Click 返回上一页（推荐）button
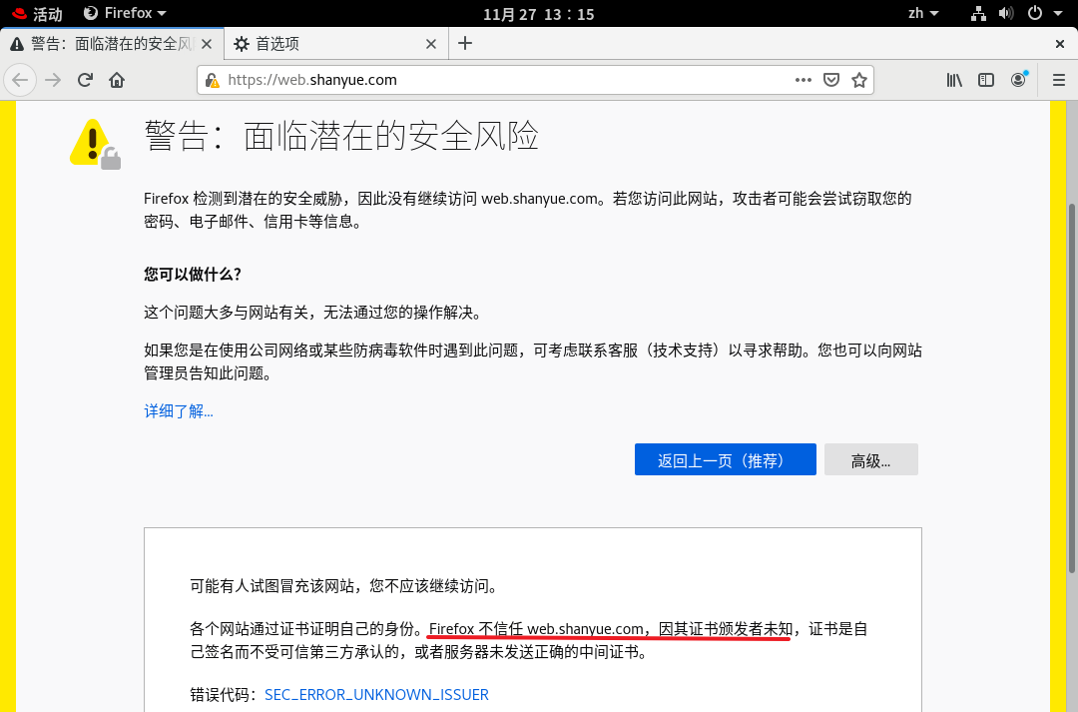 click(726, 459)
